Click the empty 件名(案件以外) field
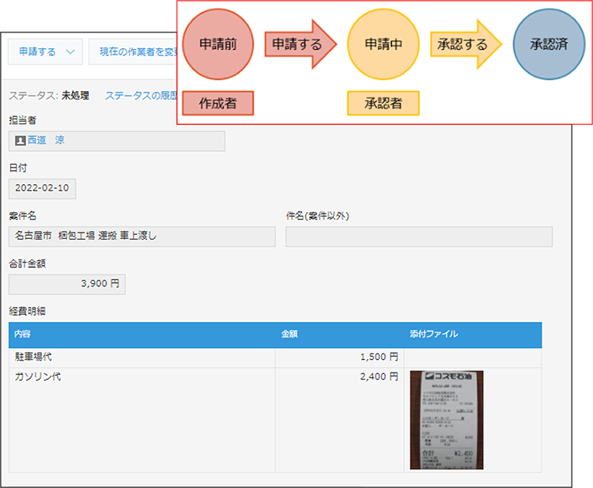The width and height of the screenshot is (593, 488). (x=418, y=236)
